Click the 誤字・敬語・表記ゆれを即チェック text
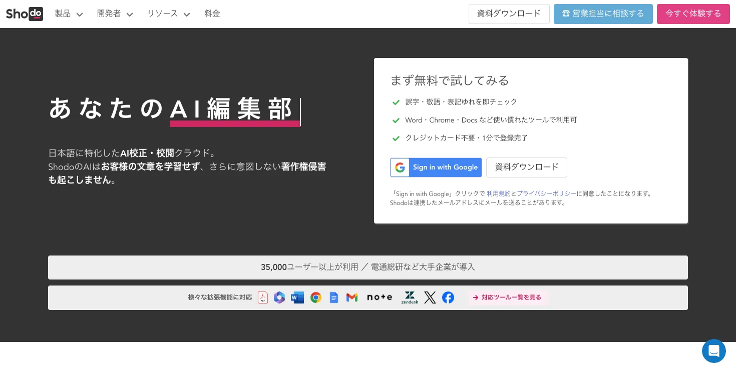 tap(461, 102)
